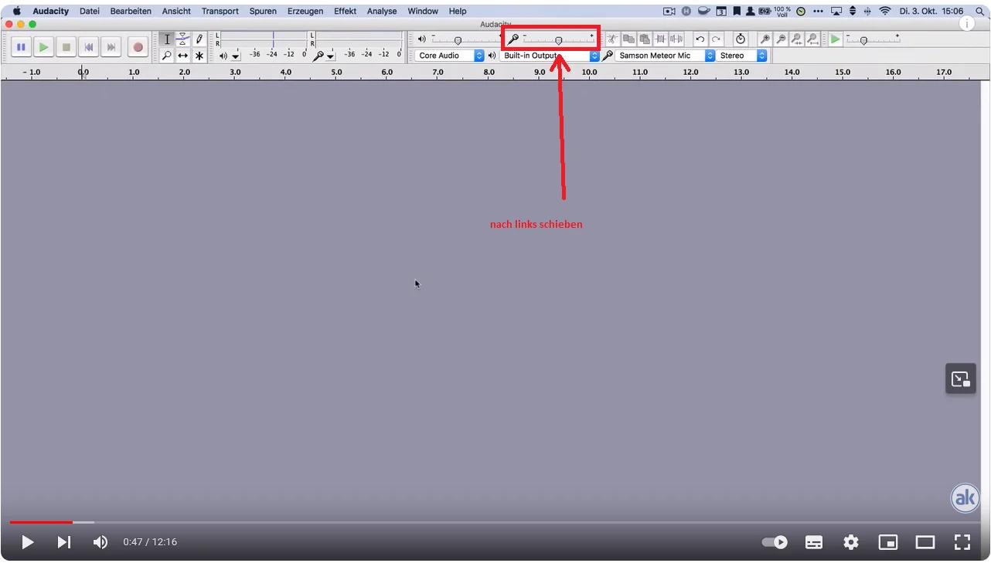Click the Zoom Out magnifier icon
This screenshot has height=563, width=991.
pos(781,39)
